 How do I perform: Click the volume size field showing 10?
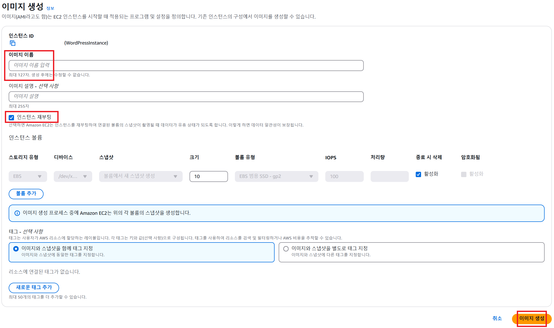208,176
